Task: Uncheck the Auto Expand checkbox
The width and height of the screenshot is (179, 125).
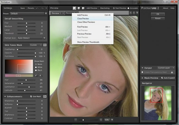Action: 162,78
